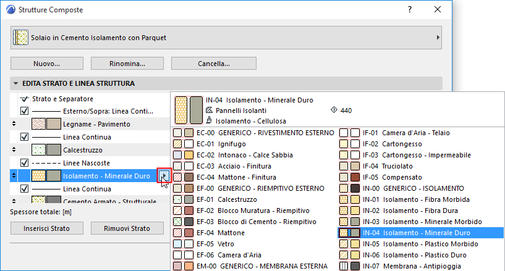505x271 pixels.
Task: Open the composite structure selector dropdown
Action: coord(226,38)
